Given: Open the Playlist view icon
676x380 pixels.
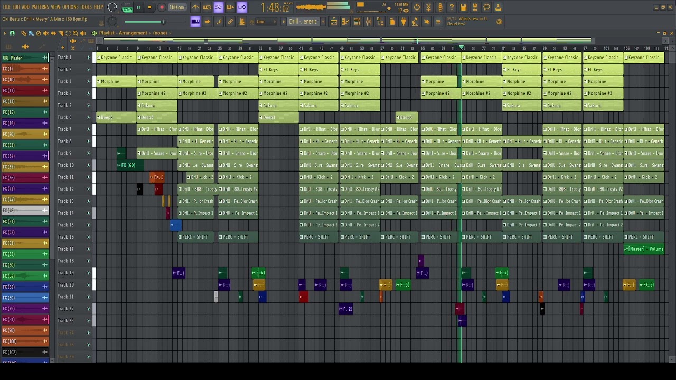Looking at the screenshot, I should tap(334, 22).
